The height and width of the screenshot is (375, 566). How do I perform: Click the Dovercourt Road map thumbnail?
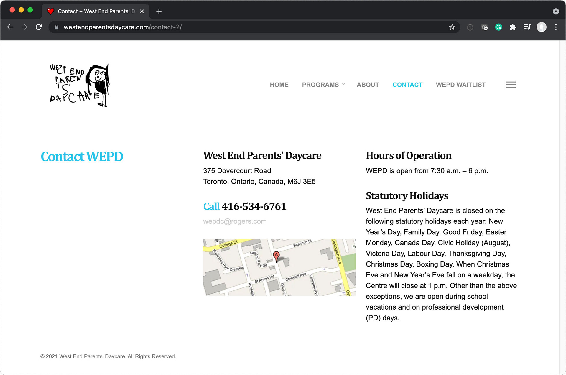pyautogui.click(x=279, y=267)
